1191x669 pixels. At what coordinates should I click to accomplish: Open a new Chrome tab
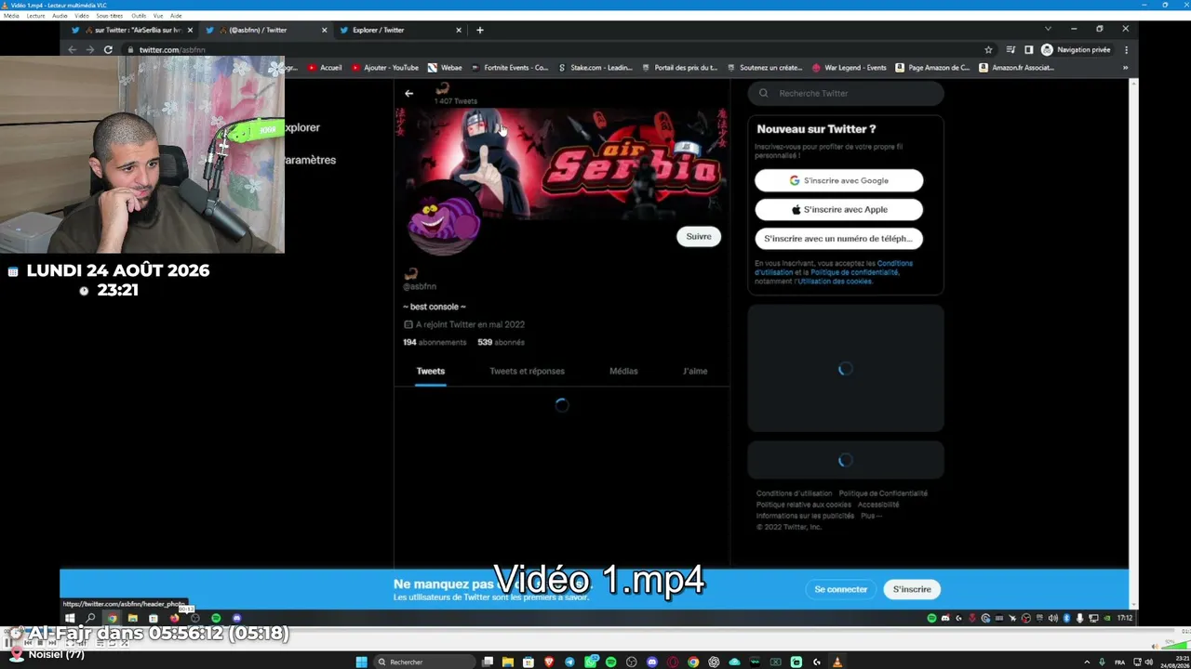(480, 30)
